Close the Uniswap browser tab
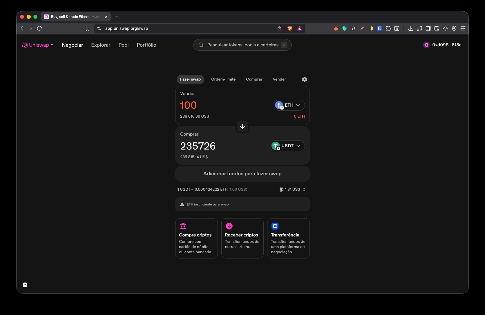This screenshot has height=315, width=485. coord(106,17)
